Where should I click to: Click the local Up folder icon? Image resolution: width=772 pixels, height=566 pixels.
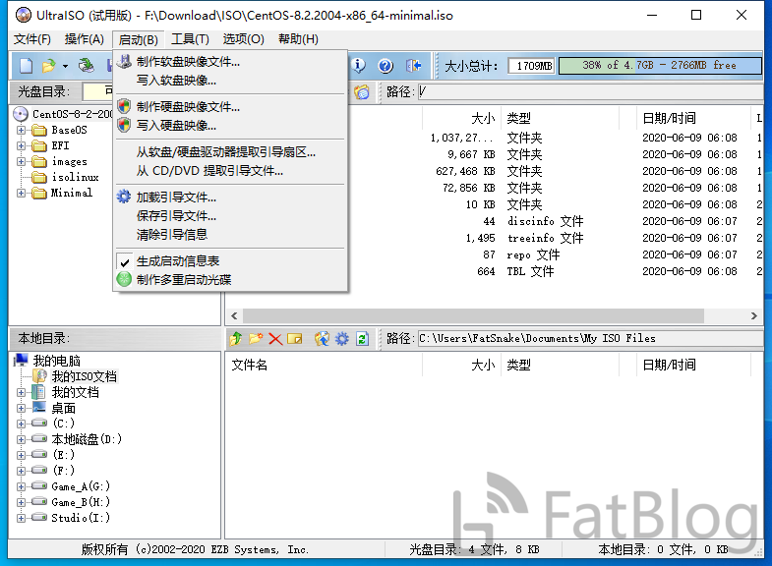pyautogui.click(x=236, y=338)
